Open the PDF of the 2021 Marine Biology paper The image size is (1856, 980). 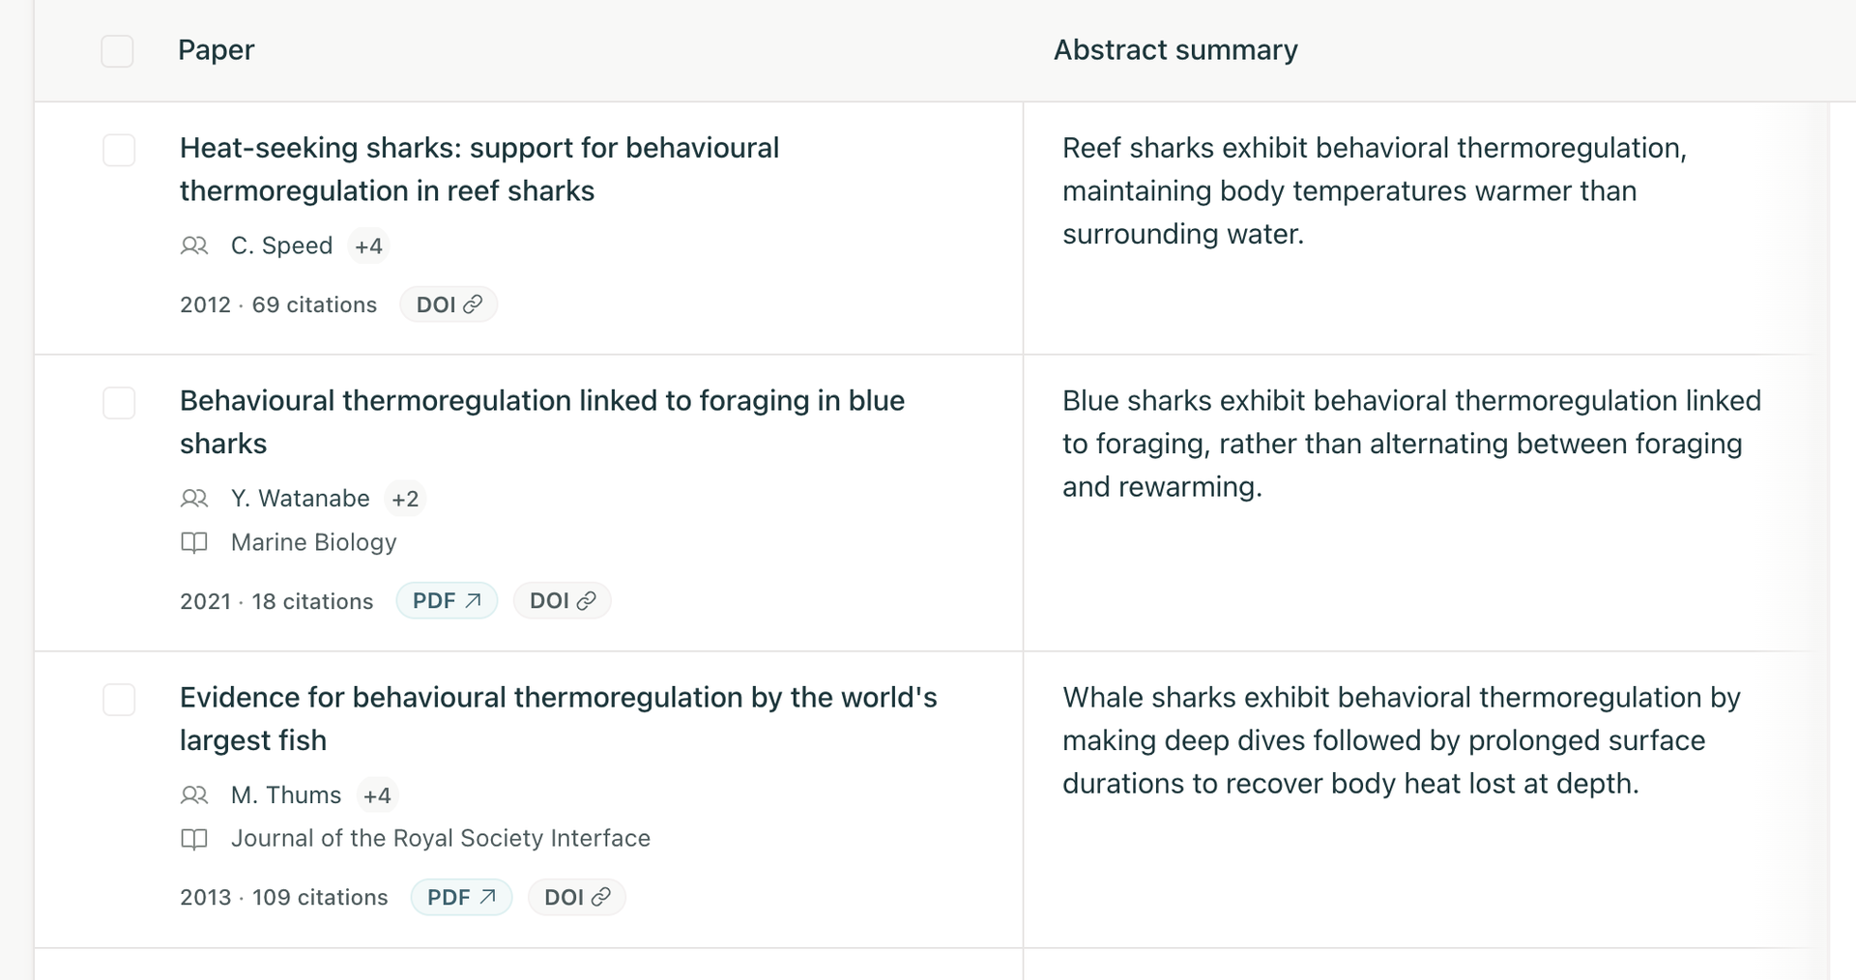(447, 601)
